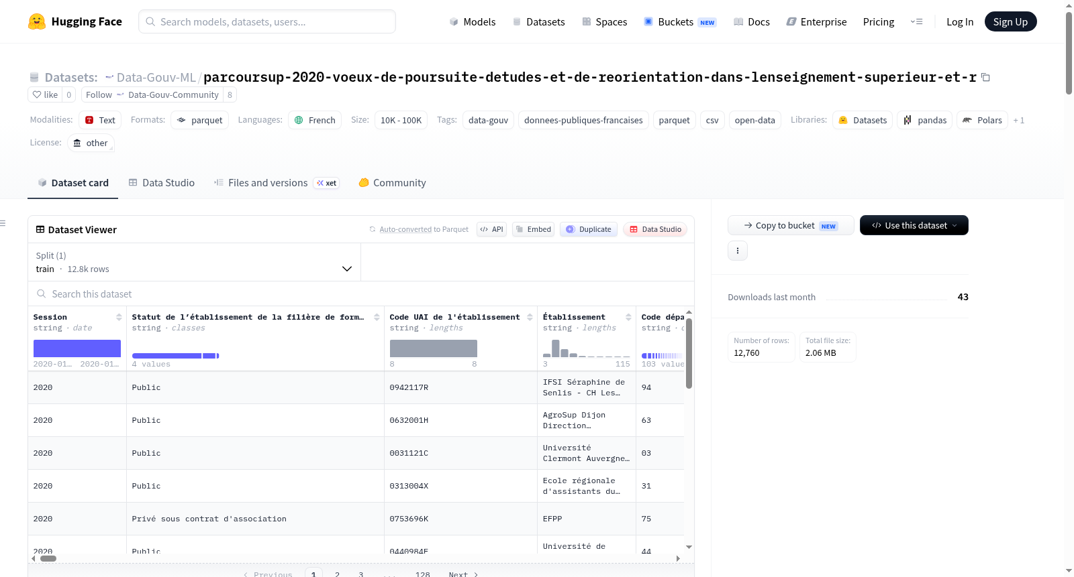Open Buckets in top navigation
Screen dimensions: 1074x577
point(680,21)
